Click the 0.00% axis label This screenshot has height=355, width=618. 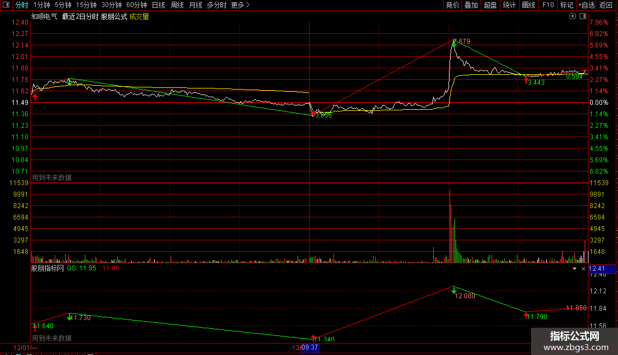[599, 102]
